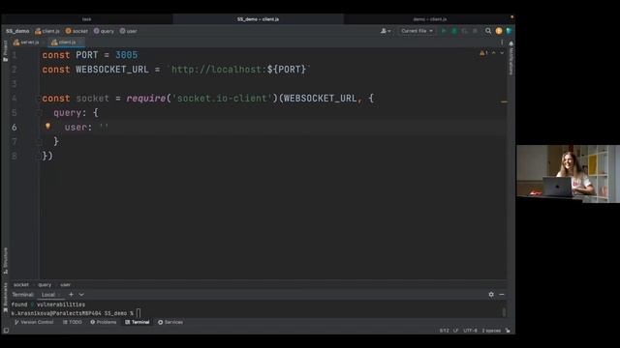Image resolution: width=620 pixels, height=348 pixels.
Task: Click the query breadcrumb below the editor
Action: (x=45, y=284)
